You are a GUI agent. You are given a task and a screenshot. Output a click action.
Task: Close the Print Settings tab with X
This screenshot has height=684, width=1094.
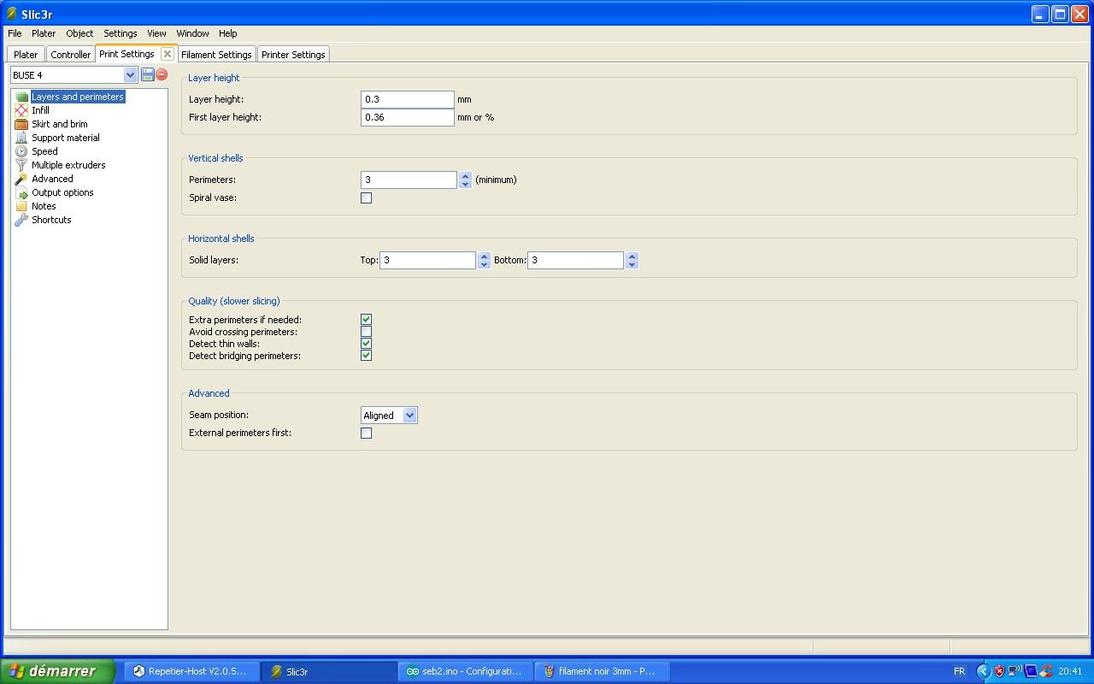[x=168, y=54]
